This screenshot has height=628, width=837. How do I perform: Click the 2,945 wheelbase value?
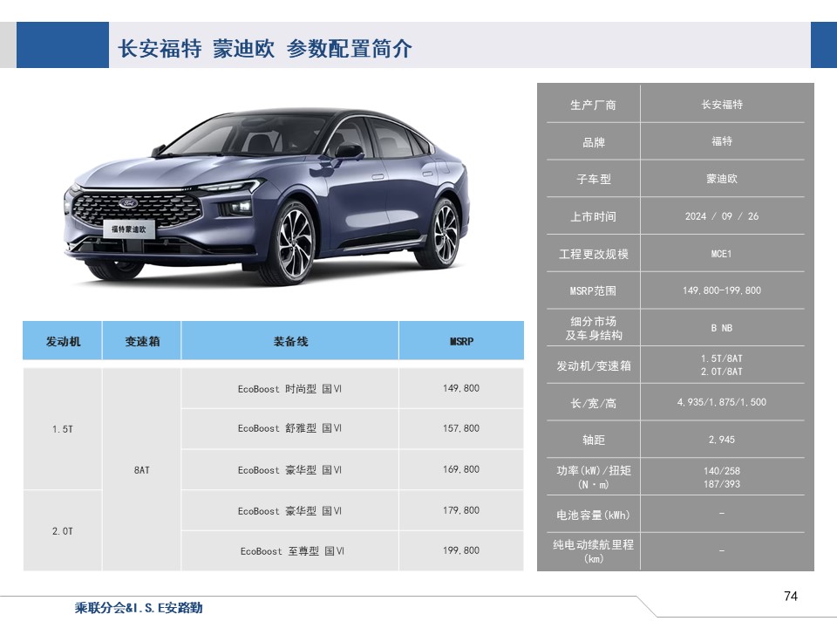point(722,440)
